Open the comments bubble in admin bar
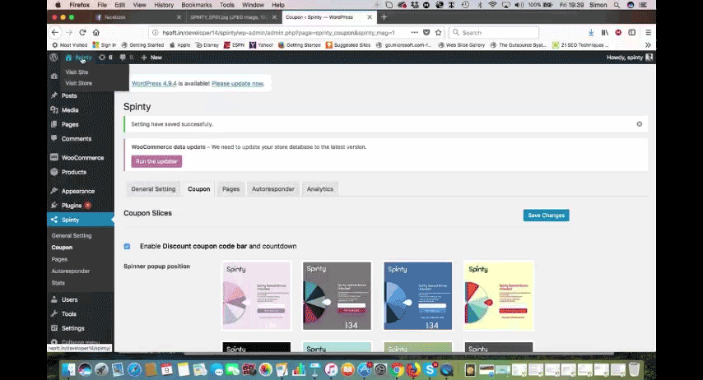Image resolution: width=703 pixels, height=380 pixels. point(127,58)
